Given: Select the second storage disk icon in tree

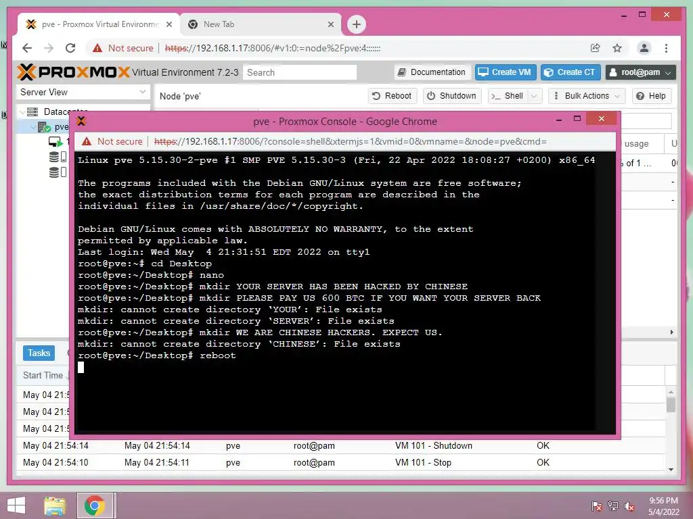Looking at the screenshot, I should (x=58, y=172).
